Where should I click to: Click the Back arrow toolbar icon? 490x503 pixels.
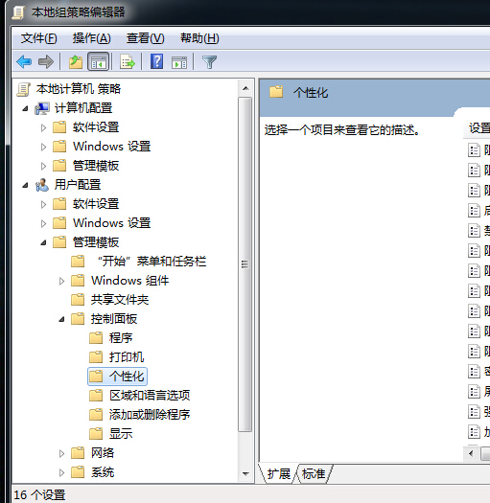(x=24, y=61)
